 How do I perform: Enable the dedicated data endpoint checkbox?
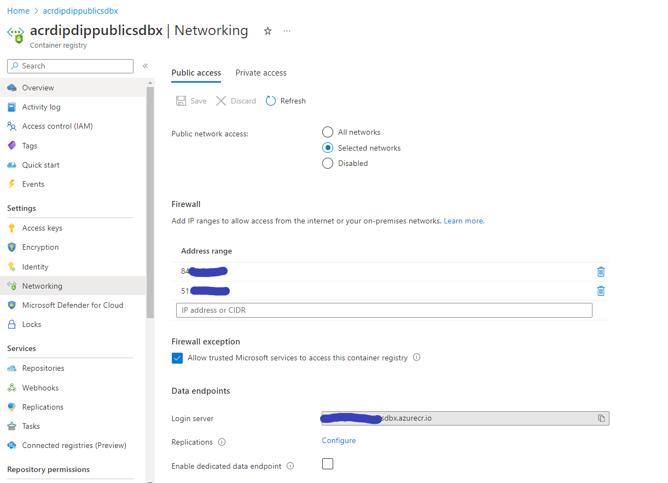coord(328,464)
